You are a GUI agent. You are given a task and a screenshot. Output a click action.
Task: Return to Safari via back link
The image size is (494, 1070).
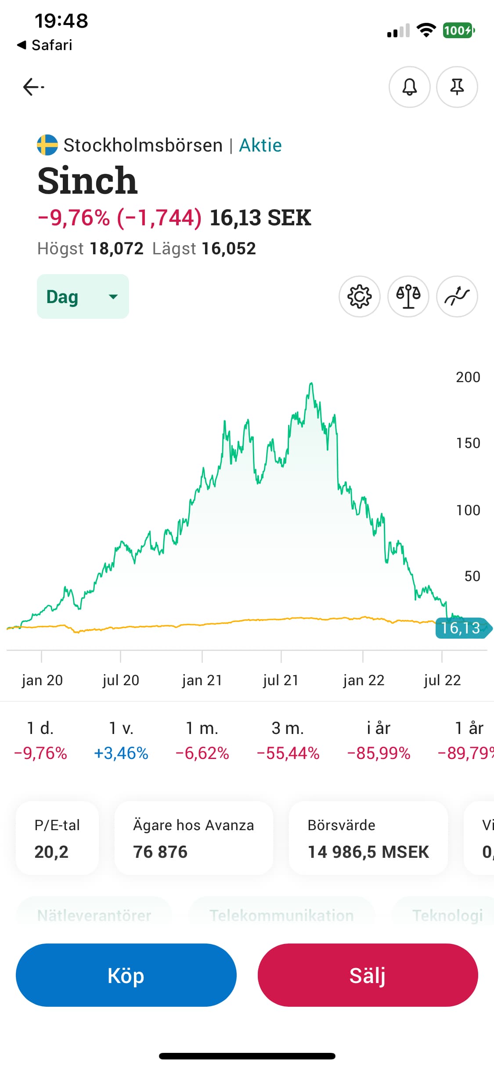click(x=45, y=45)
